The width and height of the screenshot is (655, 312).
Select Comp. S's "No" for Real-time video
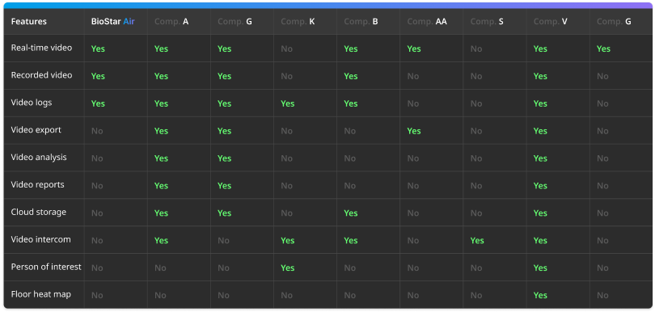pos(476,48)
